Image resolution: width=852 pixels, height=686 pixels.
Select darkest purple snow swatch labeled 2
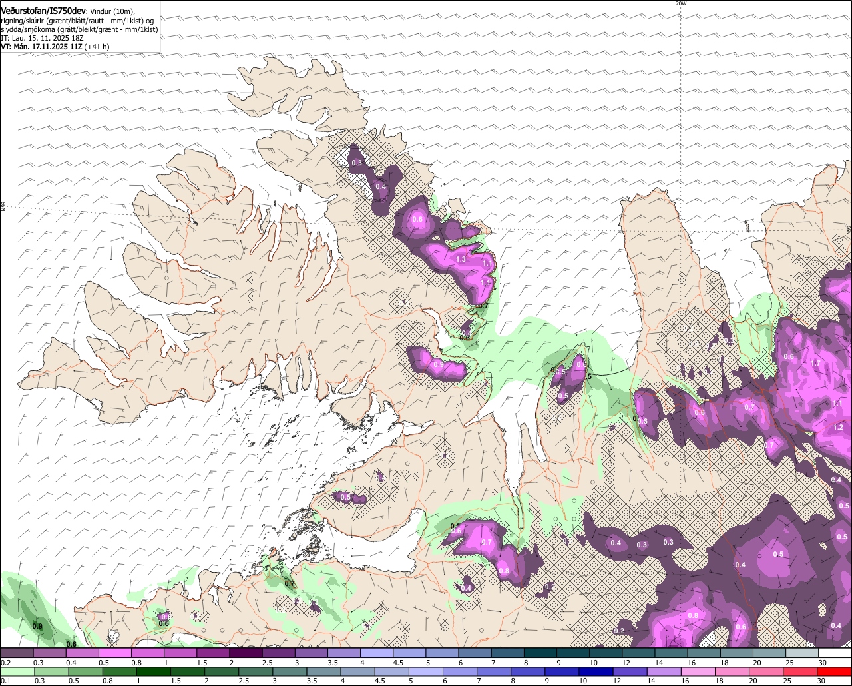(x=246, y=653)
